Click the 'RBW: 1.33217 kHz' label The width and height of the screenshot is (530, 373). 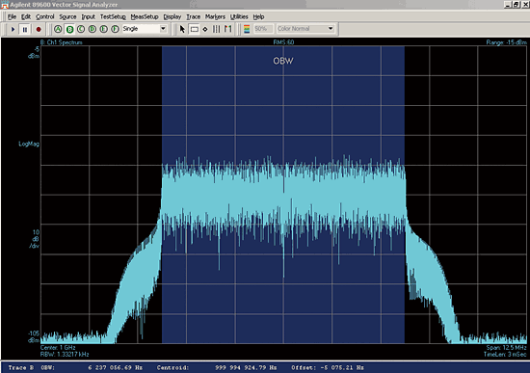[x=65, y=355]
